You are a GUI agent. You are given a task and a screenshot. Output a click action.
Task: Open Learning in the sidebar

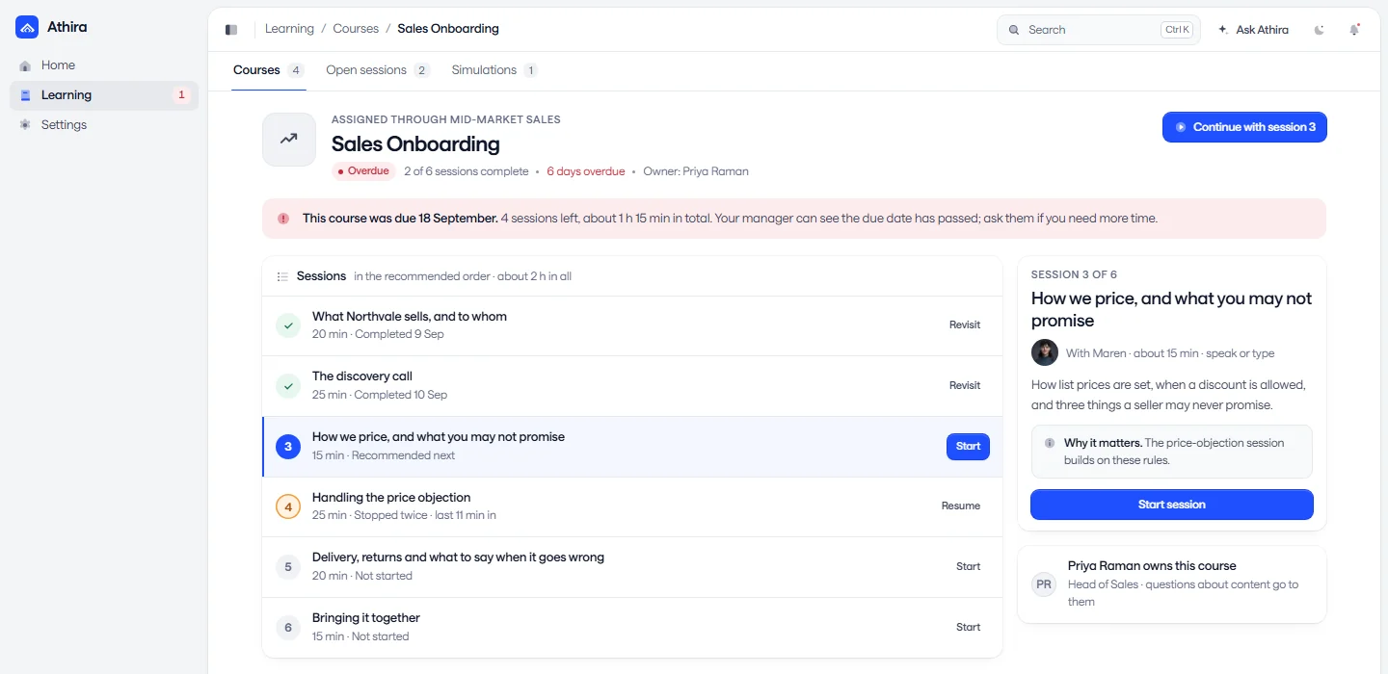[104, 95]
